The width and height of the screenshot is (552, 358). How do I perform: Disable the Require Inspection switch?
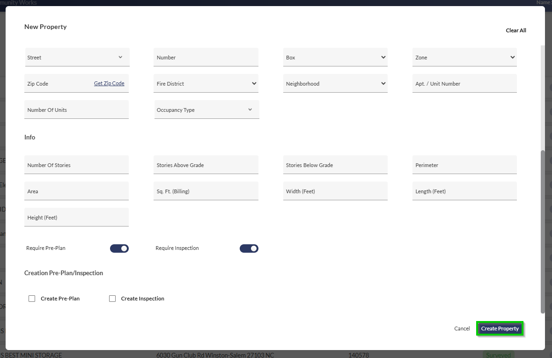click(x=249, y=248)
